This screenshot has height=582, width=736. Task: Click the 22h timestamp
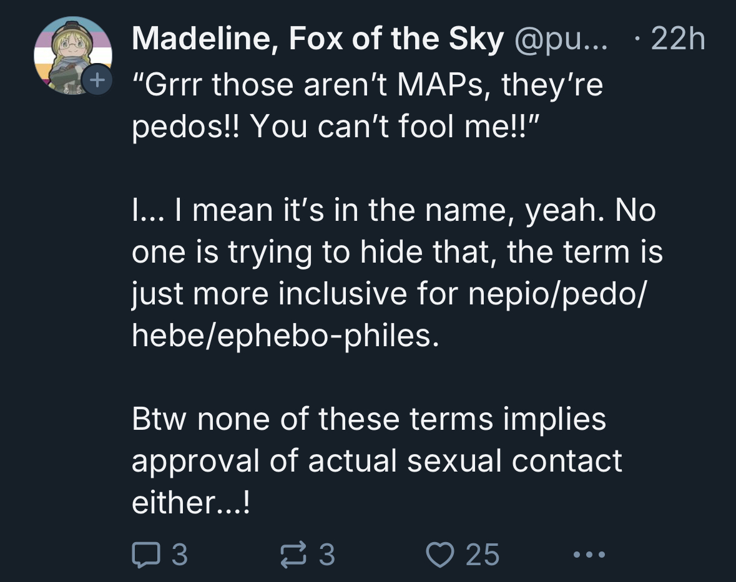(677, 41)
